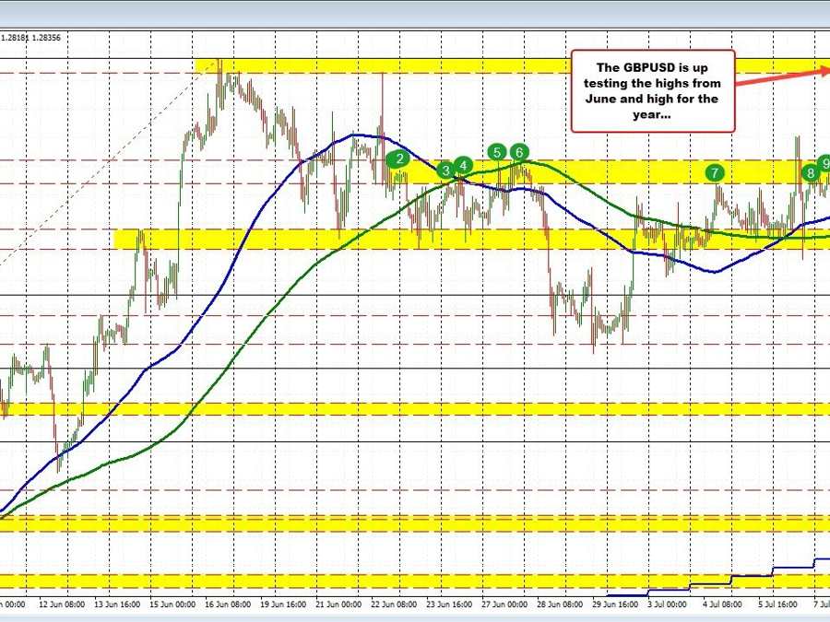Click the "3 Jul 00:00" time axis label
This screenshot has height=622, width=830.
669,604
